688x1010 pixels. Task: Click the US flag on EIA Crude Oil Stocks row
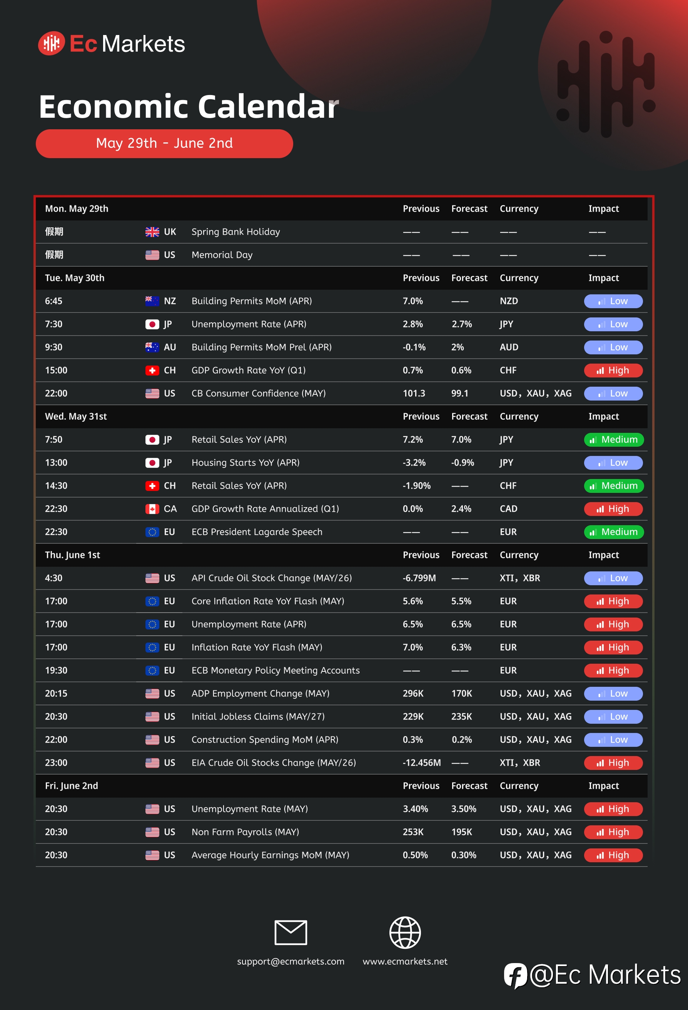[x=152, y=763]
